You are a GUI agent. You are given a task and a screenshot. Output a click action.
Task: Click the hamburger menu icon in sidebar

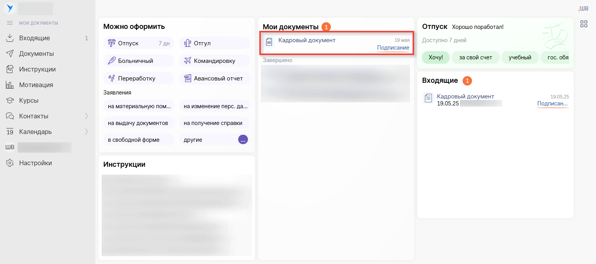tap(10, 23)
